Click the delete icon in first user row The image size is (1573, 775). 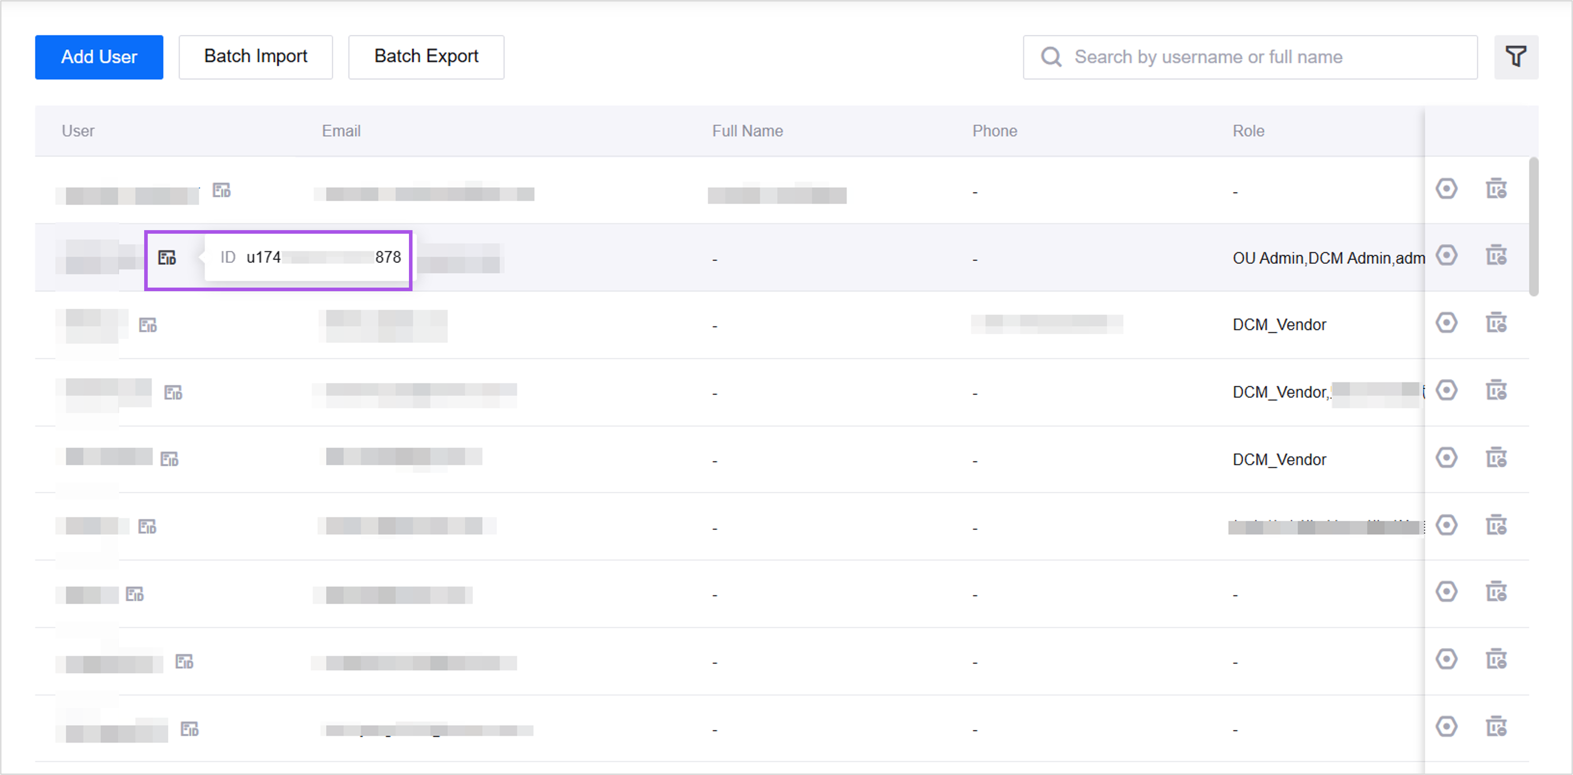[1496, 189]
